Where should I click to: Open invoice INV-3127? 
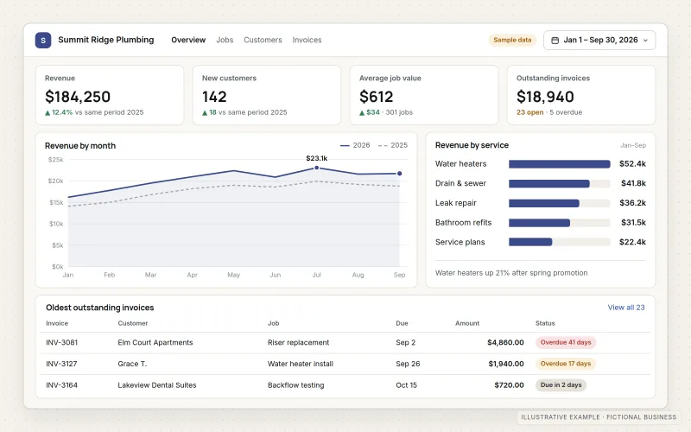61,364
